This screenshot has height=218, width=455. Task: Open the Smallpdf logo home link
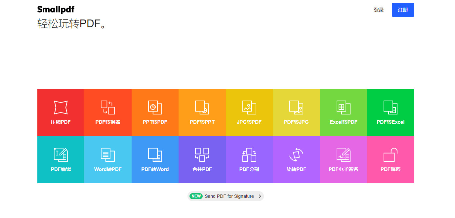point(56,10)
